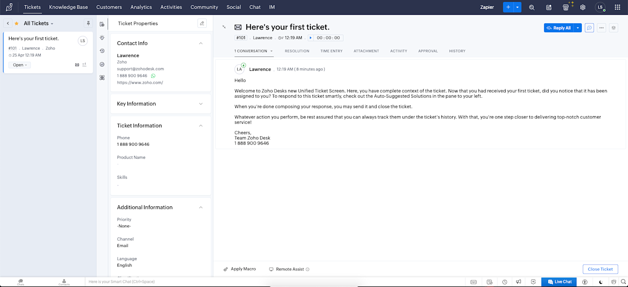Toggle the star favorite for All Tickets
The image size is (628, 287).
tap(17, 23)
